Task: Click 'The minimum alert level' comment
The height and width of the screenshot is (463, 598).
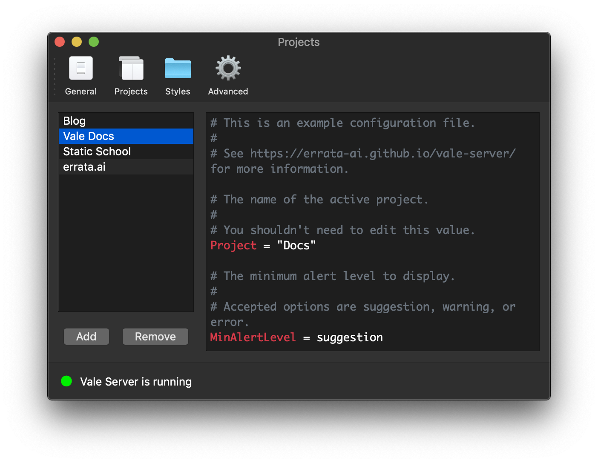Action: tap(333, 276)
